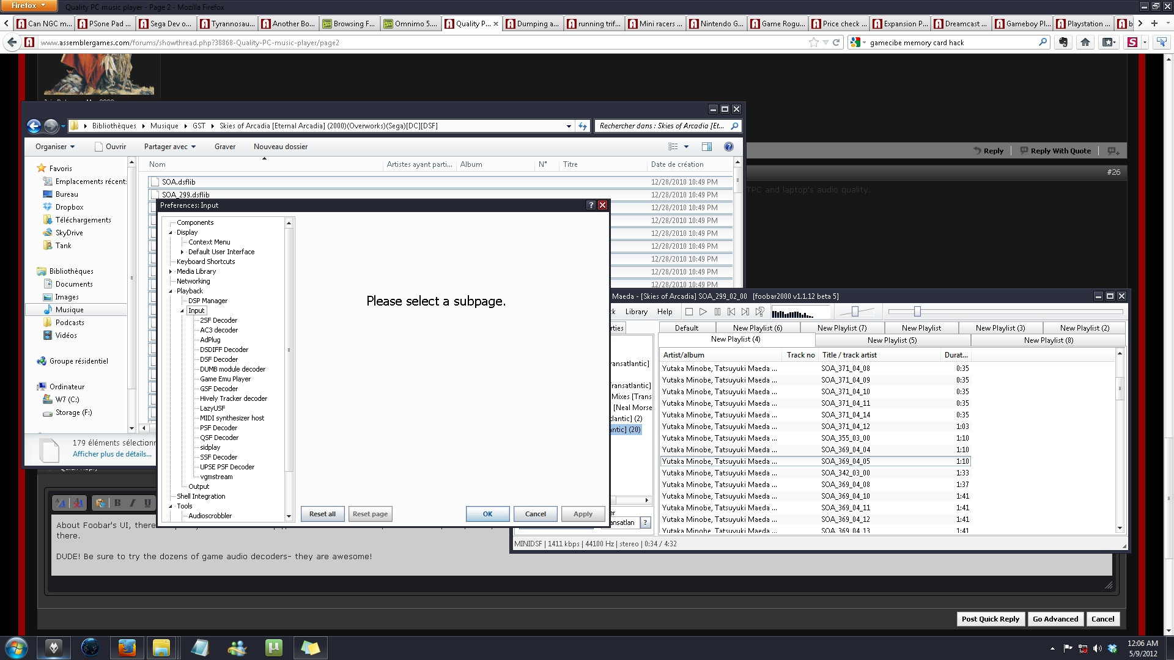The height and width of the screenshot is (660, 1174).
Task: Click the Reset all button
Action: tap(322, 514)
